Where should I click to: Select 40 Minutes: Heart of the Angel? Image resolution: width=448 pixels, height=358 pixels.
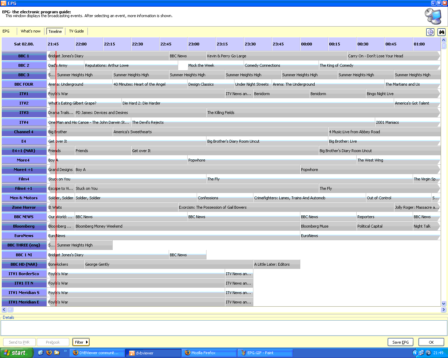[150, 84]
